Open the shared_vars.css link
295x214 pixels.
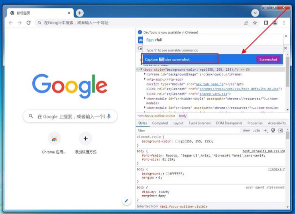(x=213, y=94)
